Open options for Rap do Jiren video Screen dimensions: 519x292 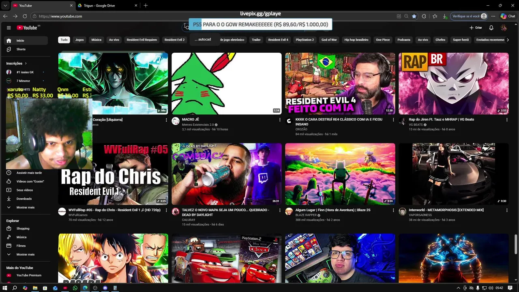click(x=506, y=120)
